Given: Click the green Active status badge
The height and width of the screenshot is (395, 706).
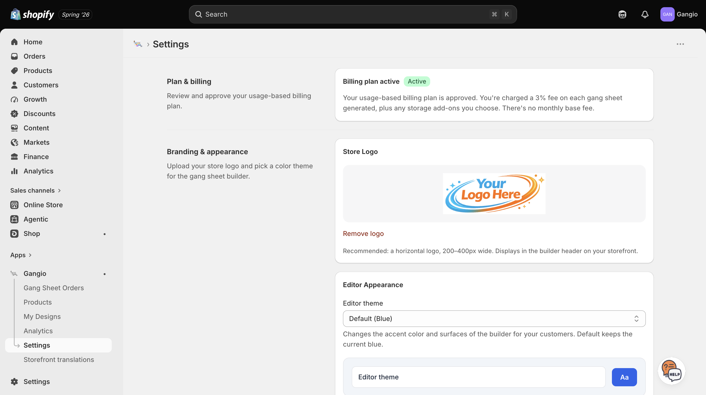Looking at the screenshot, I should pyautogui.click(x=417, y=81).
